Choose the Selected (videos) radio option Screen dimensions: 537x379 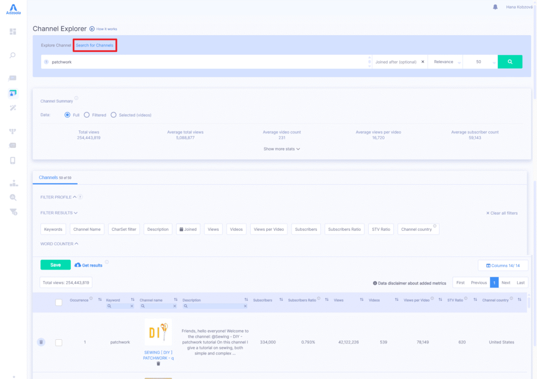pos(112,115)
